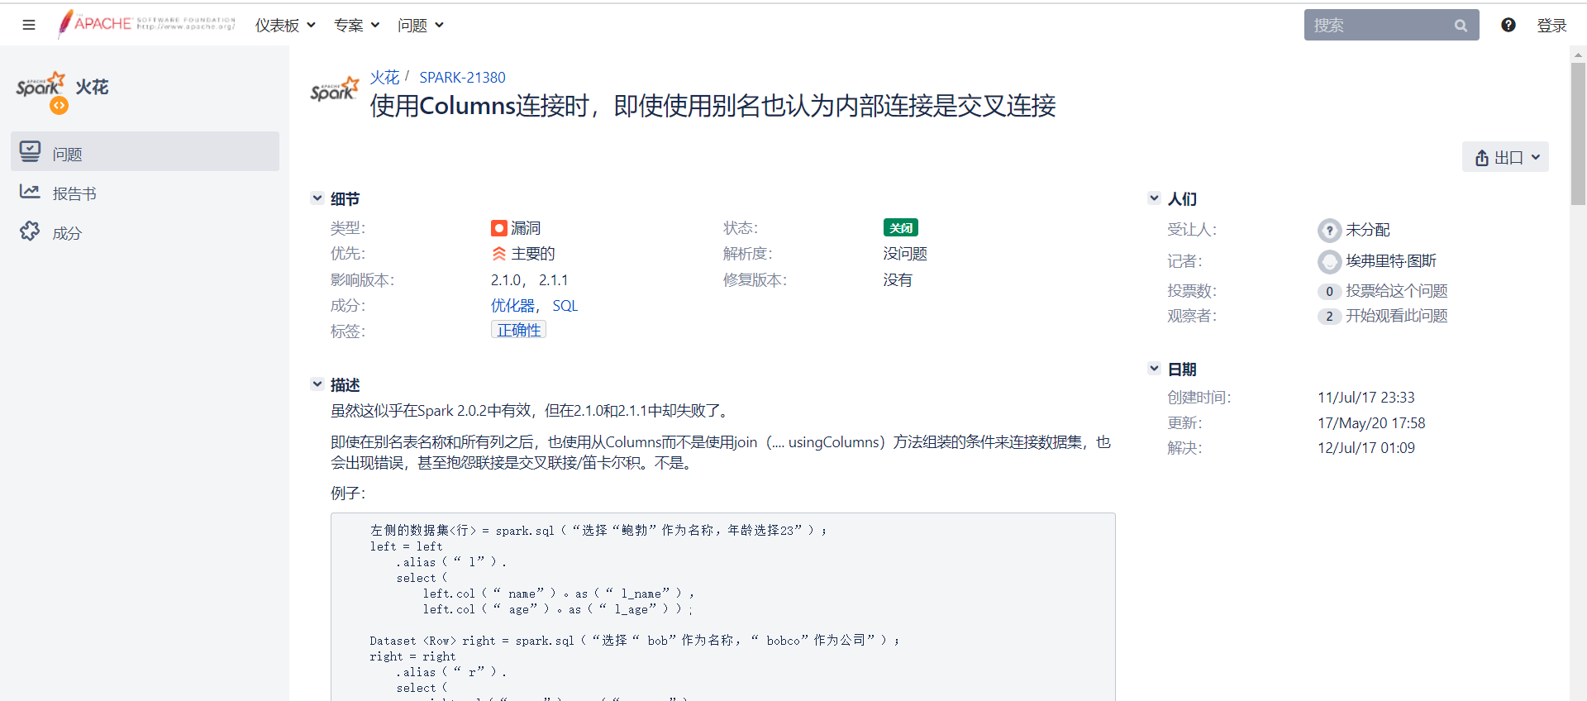Open the 2.1.0 affected version link
Viewport: 1587px width, 701px height.
pyautogui.click(x=507, y=280)
